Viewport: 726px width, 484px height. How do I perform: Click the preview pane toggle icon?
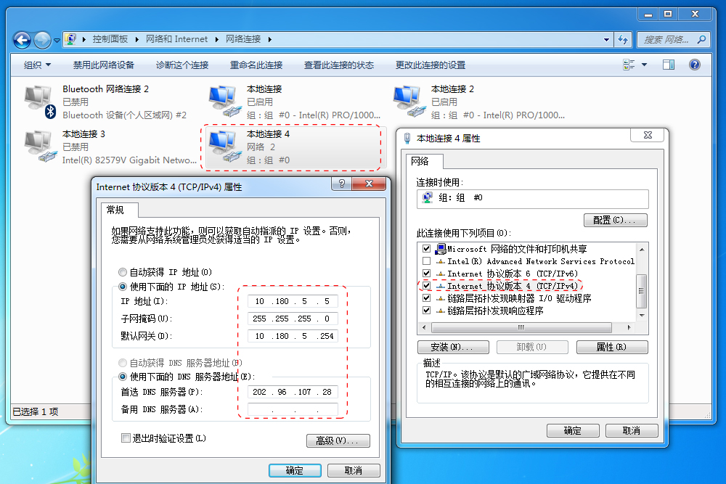[669, 65]
